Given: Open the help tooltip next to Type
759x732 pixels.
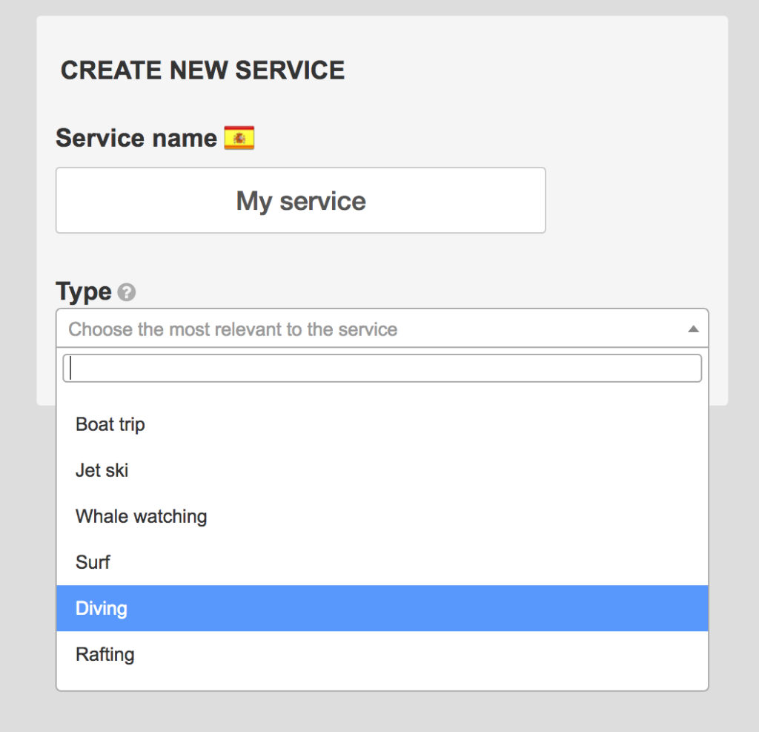Looking at the screenshot, I should [126, 292].
